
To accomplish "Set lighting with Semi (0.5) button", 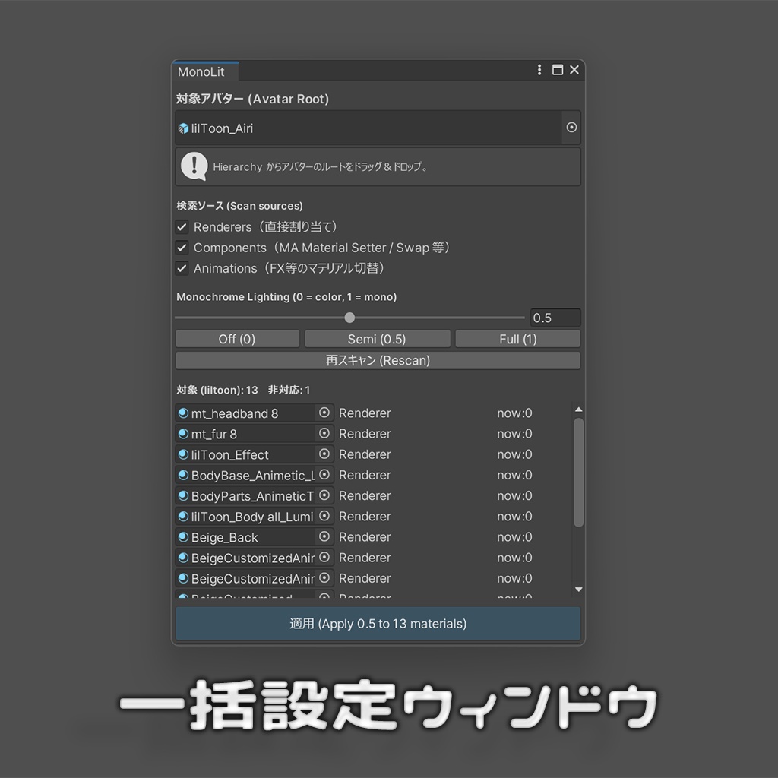I will [x=377, y=339].
